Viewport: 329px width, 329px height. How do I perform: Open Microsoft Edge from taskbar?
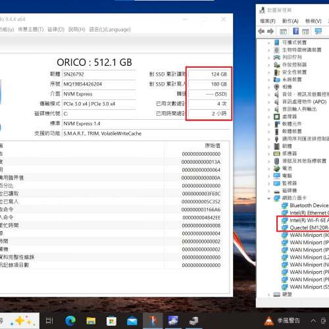point(70,321)
